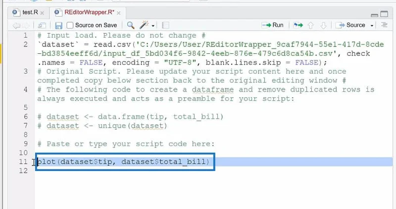Close the test.R tab

[42, 13]
